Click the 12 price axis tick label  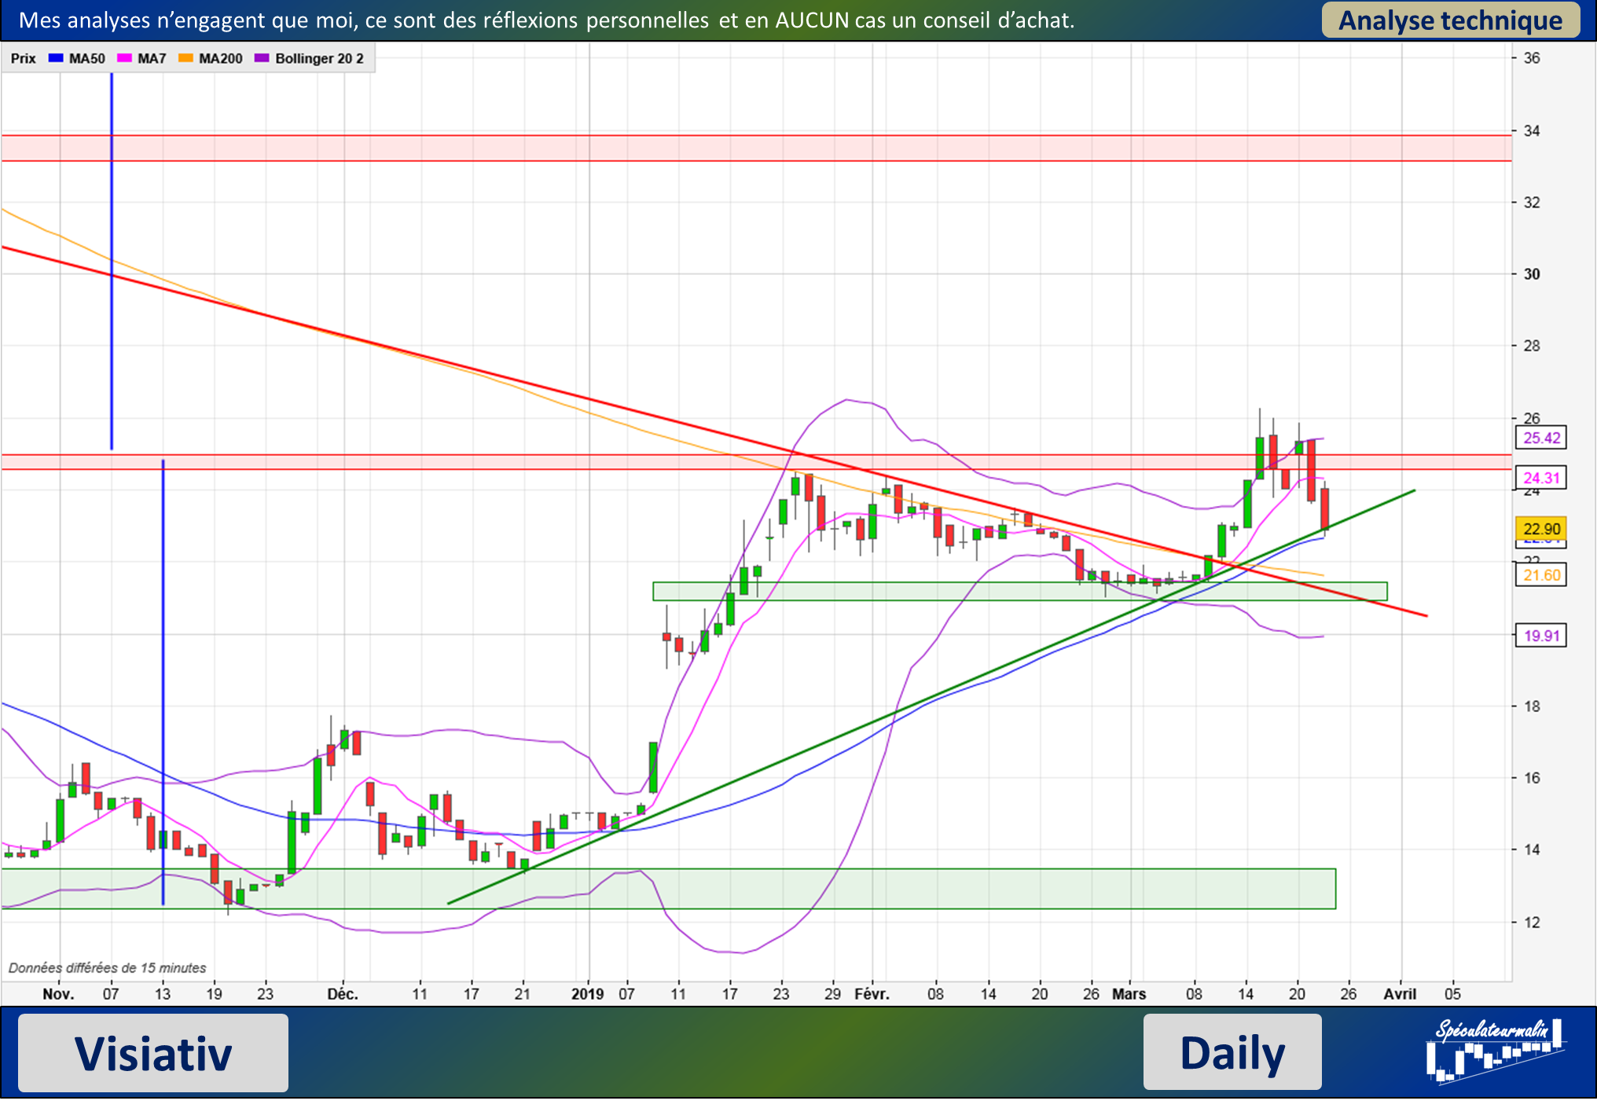point(1532,923)
